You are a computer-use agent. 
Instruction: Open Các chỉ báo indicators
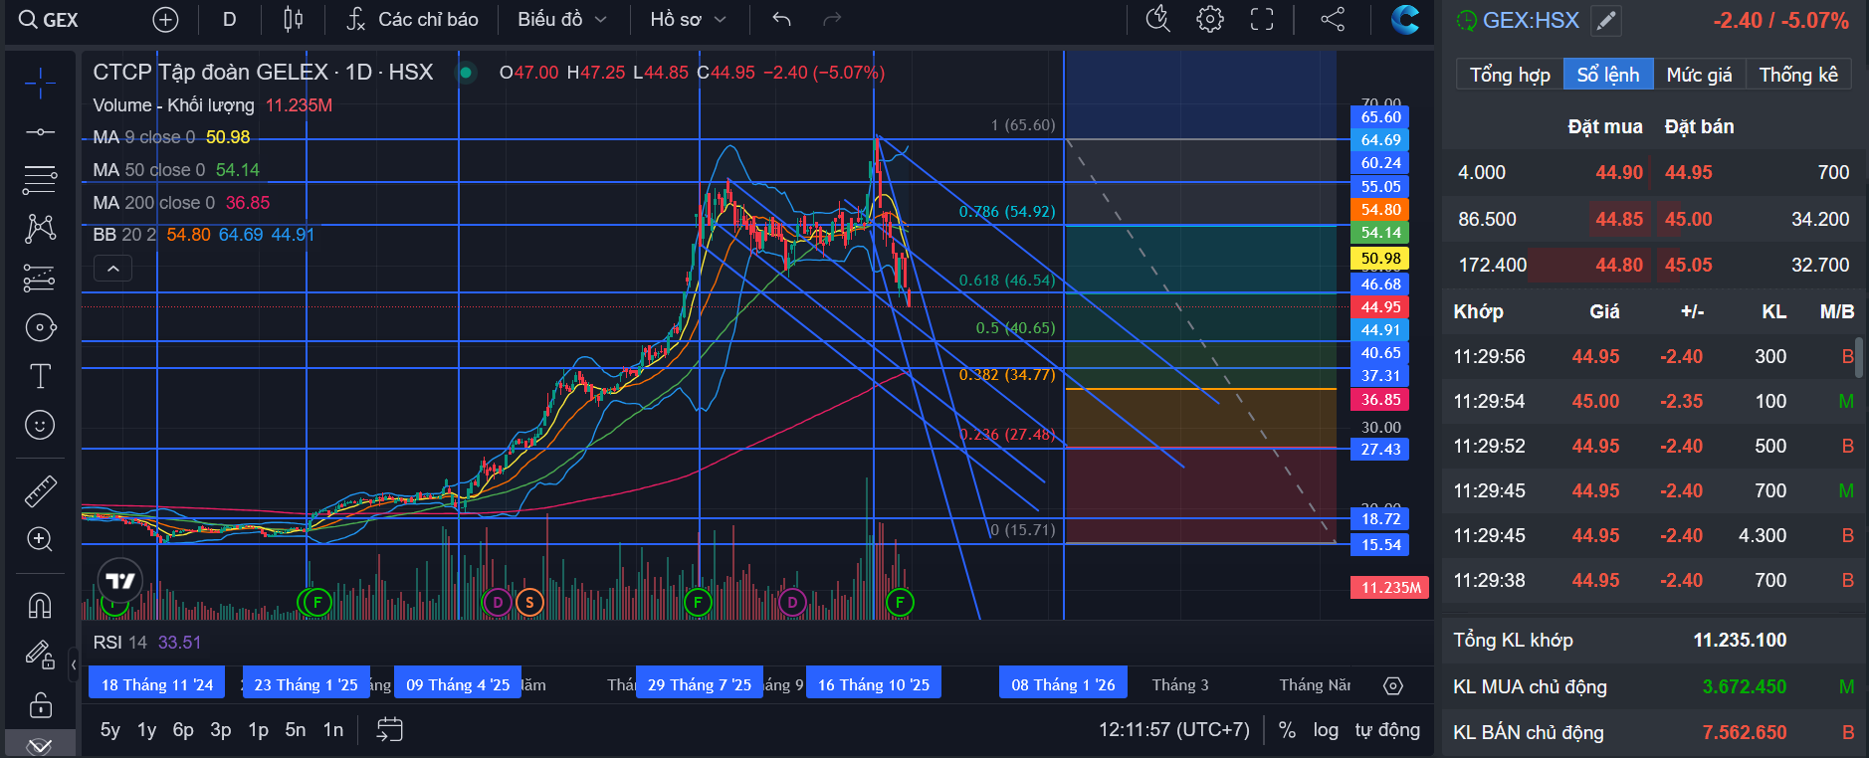(x=412, y=19)
